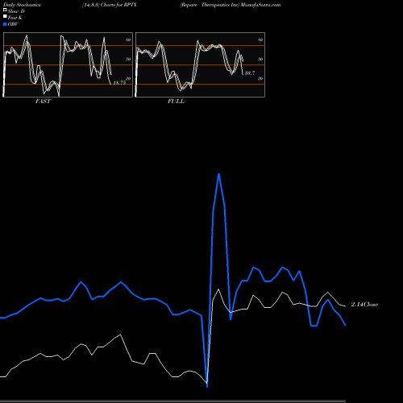
Task: Click the 'FAST' chart caption
Action: click(x=44, y=102)
